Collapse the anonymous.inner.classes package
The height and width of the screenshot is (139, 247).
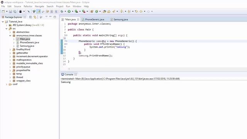click(x=10, y=36)
